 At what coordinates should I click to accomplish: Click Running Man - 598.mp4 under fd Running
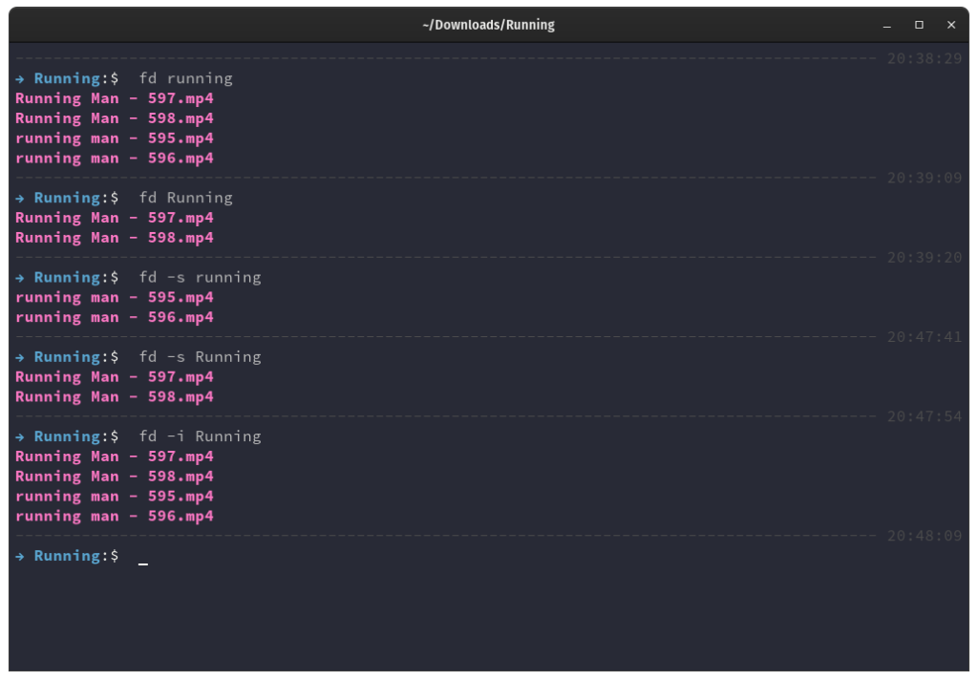point(114,237)
